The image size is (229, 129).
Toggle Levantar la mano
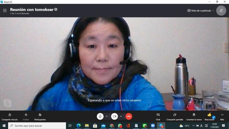pyautogui.click(x=194, y=116)
